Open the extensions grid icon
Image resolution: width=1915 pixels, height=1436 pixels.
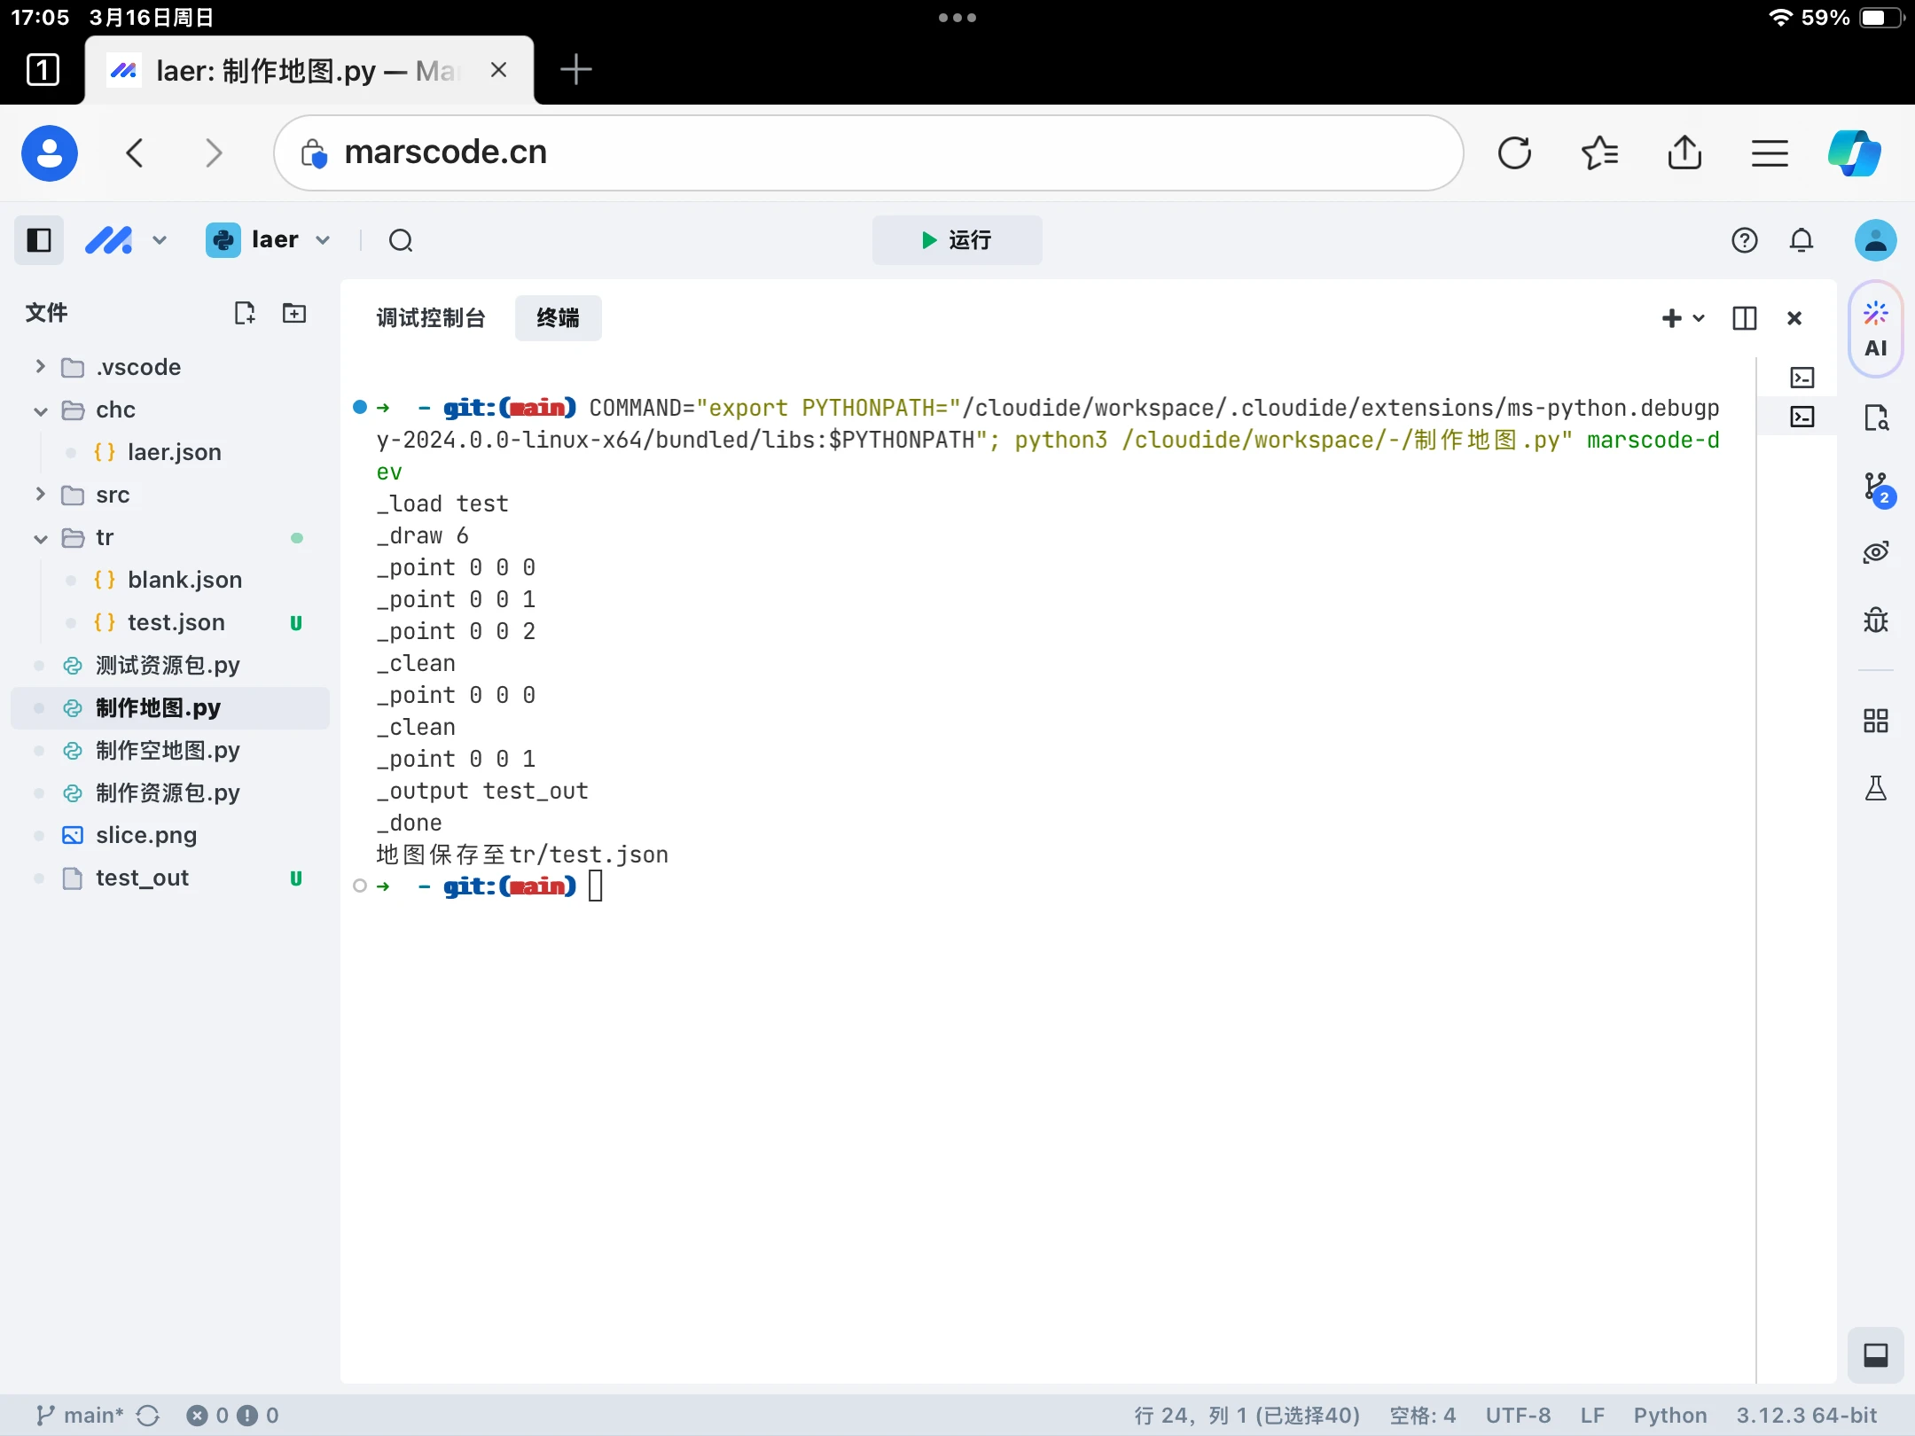(x=1875, y=720)
